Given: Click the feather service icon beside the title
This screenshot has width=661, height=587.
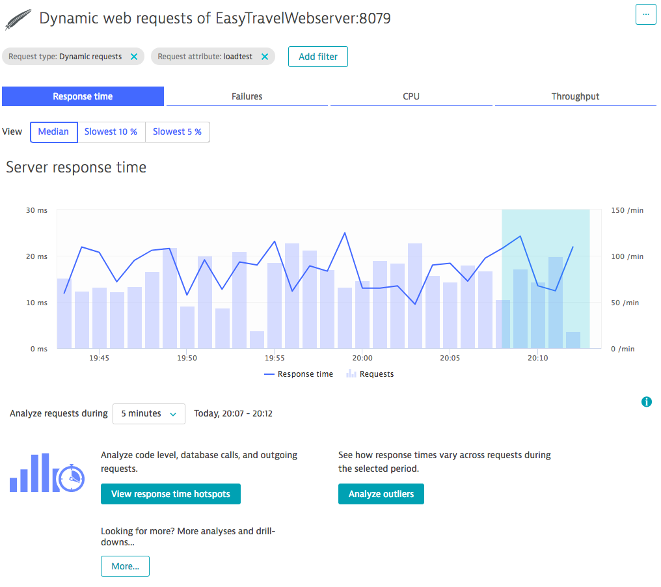Looking at the screenshot, I should [16, 19].
